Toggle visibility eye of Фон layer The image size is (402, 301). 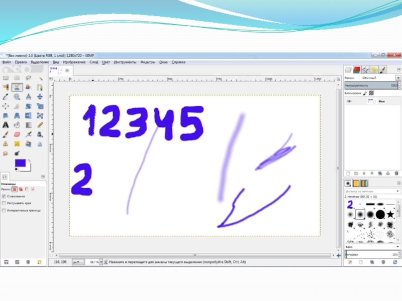349,101
